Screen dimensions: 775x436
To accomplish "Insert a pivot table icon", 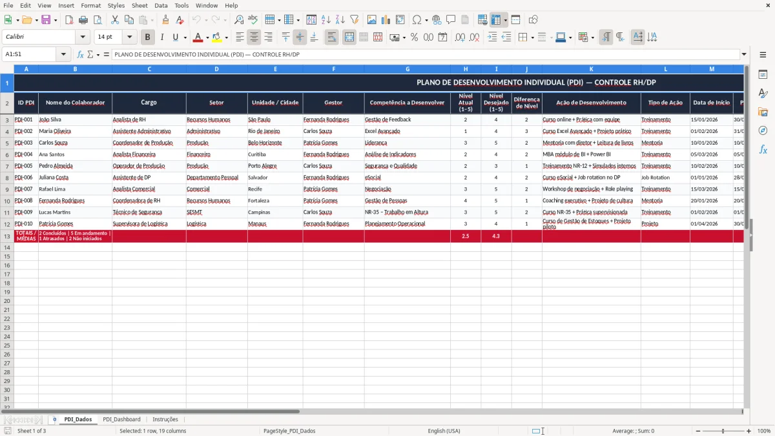I will click(400, 20).
